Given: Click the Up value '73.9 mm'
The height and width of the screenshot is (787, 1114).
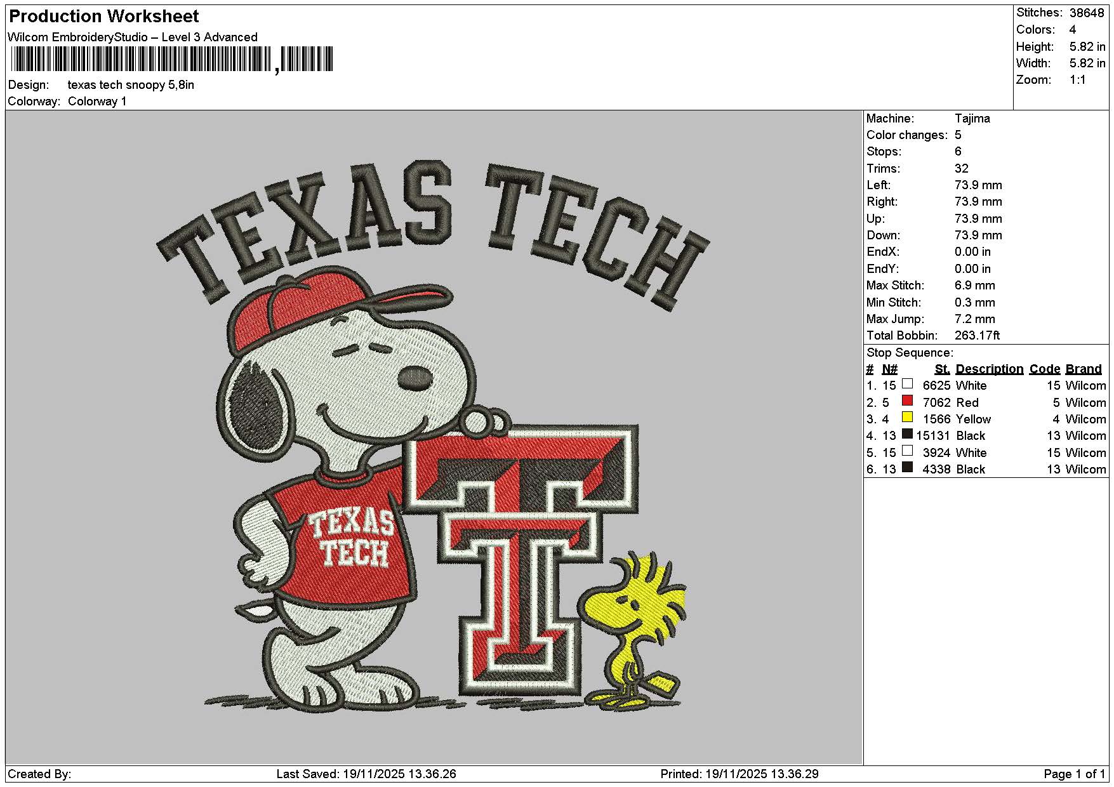Looking at the screenshot, I should [978, 218].
